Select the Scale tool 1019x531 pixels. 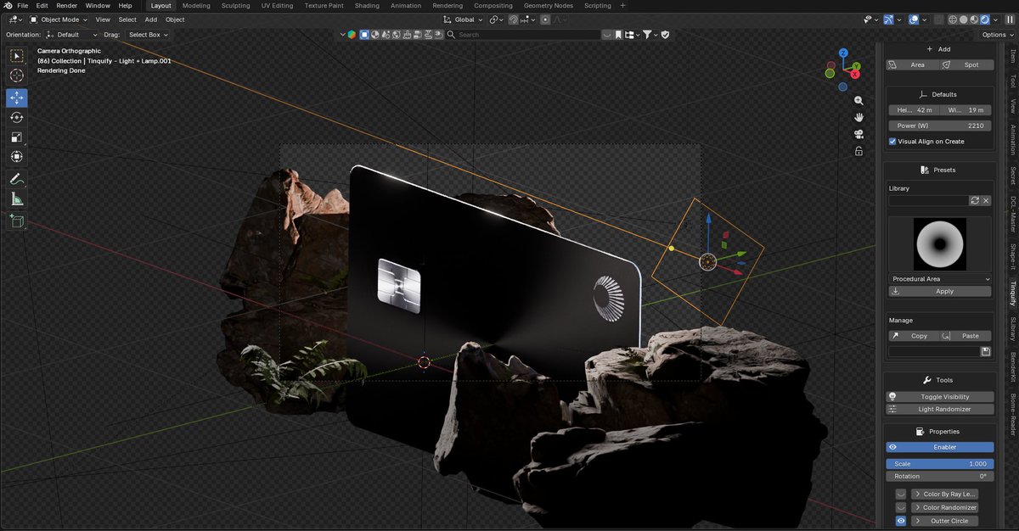(x=17, y=137)
